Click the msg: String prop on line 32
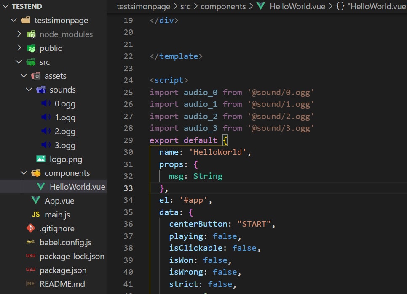This screenshot has height=294, width=407. 196,176
